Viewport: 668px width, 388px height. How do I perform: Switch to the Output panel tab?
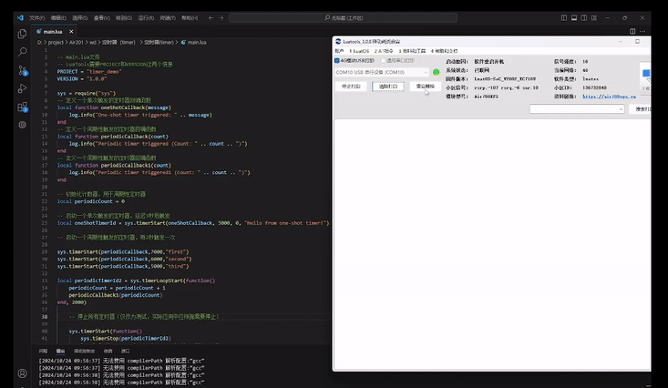click(60, 351)
